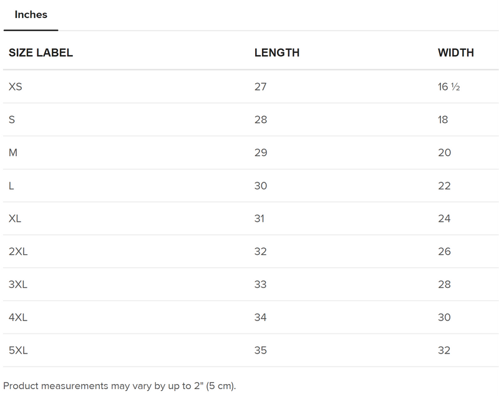Click width value 26 for 2XL
Screen dimensions: 499x396
(444, 252)
